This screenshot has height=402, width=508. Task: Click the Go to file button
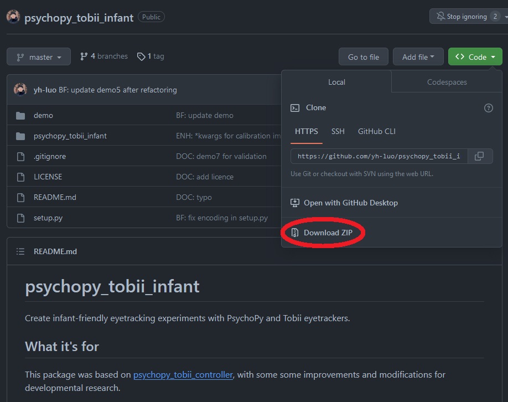point(363,56)
